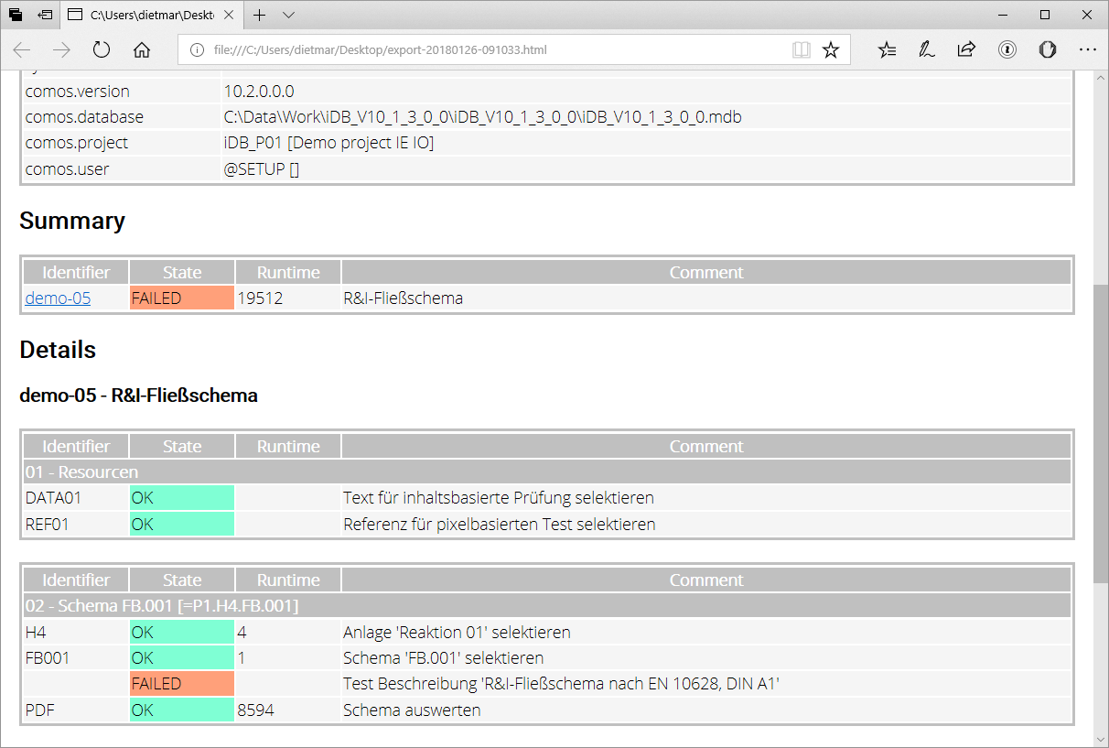Screen dimensions: 1109x748
Task: Open Reading view from address bar
Action: (802, 50)
